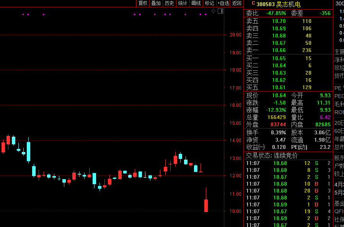Select the 统计 statistics tool
The width and height of the screenshot is (344, 227).
pos(183,3)
